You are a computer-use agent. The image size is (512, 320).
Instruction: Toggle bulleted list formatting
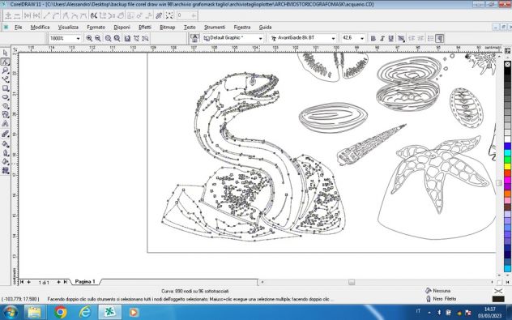pyautogui.click(x=431, y=38)
